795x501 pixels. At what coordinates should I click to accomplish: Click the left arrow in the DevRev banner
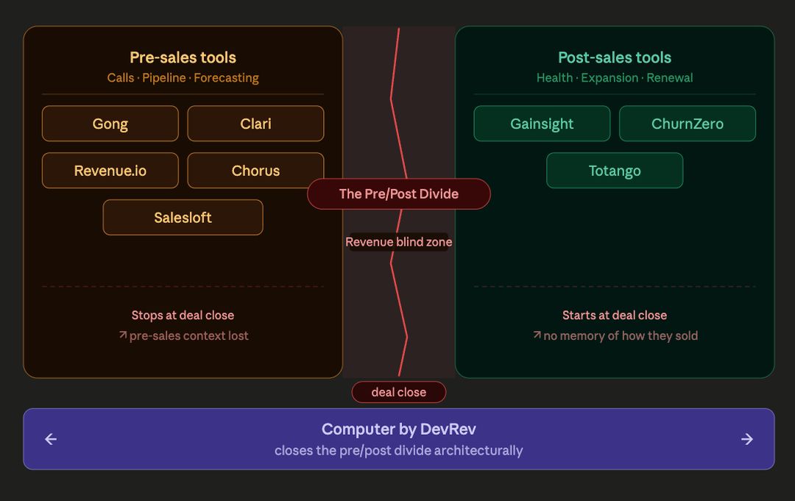(x=51, y=439)
